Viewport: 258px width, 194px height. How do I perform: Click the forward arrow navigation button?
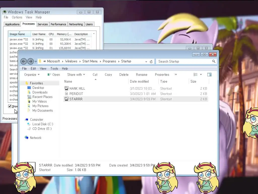click(x=30, y=62)
